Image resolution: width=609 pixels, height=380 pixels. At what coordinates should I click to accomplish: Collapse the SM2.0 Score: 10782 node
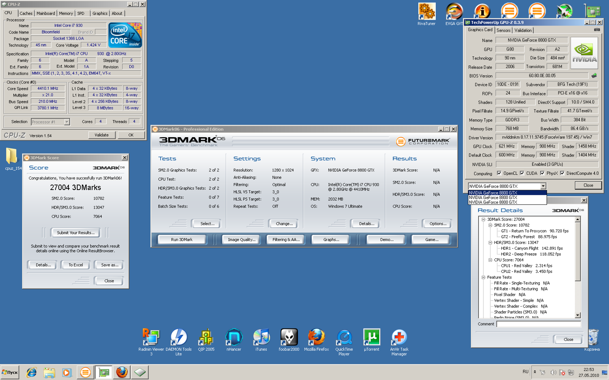[x=490, y=225]
